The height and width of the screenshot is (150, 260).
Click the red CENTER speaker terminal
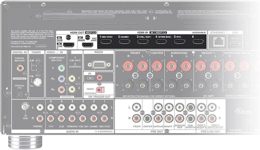click(157, 66)
